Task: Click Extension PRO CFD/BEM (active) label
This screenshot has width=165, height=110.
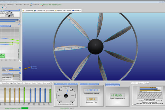Action: [52, 5]
